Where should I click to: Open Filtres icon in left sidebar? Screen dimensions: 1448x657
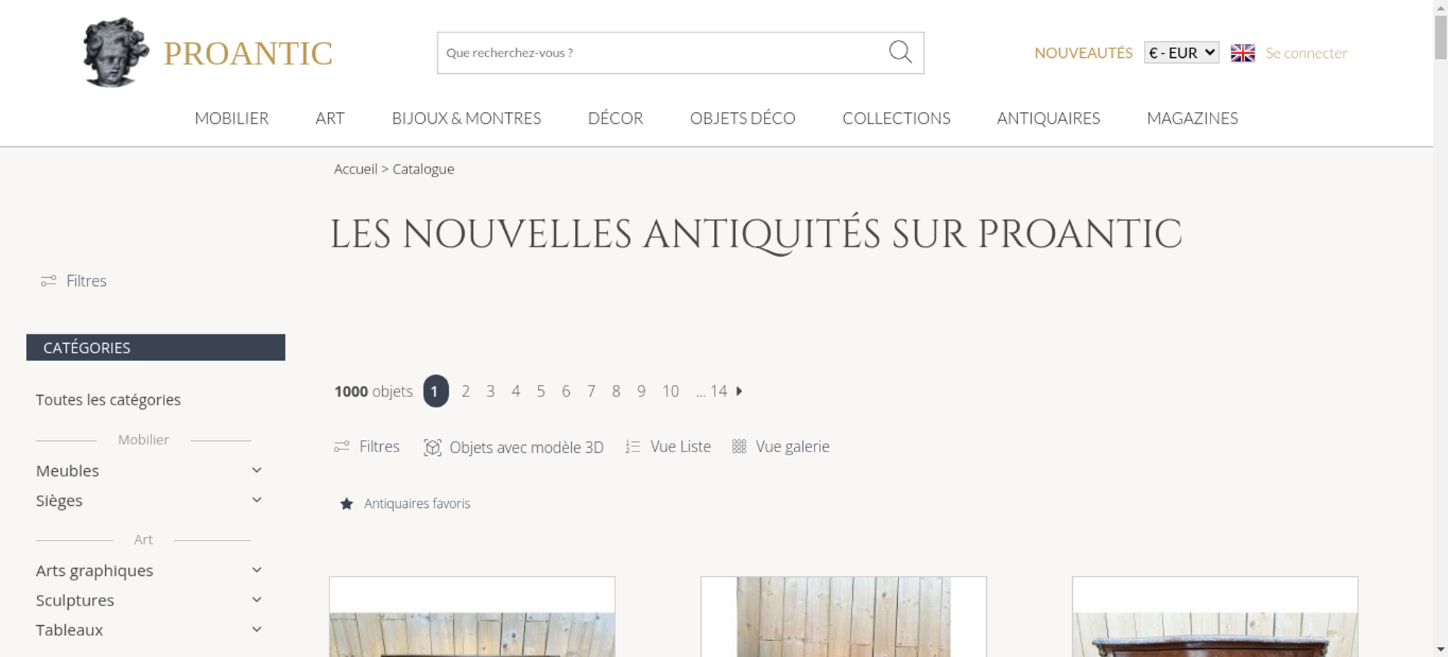[49, 281]
